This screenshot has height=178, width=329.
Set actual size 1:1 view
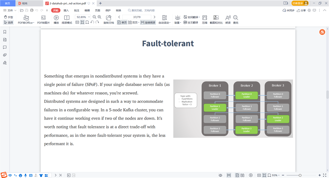click(77, 22)
